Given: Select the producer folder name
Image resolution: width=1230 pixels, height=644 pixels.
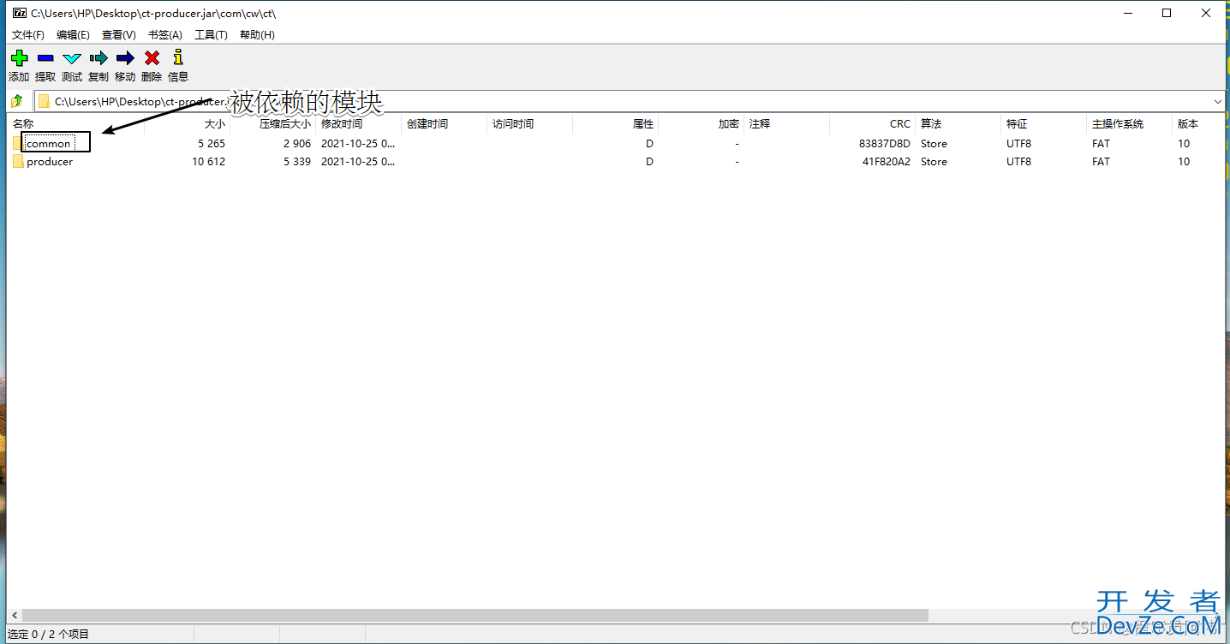Looking at the screenshot, I should 50,161.
